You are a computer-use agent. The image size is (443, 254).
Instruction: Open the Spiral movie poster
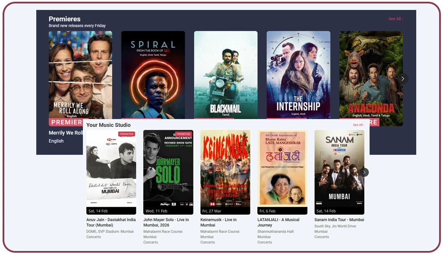[153, 75]
